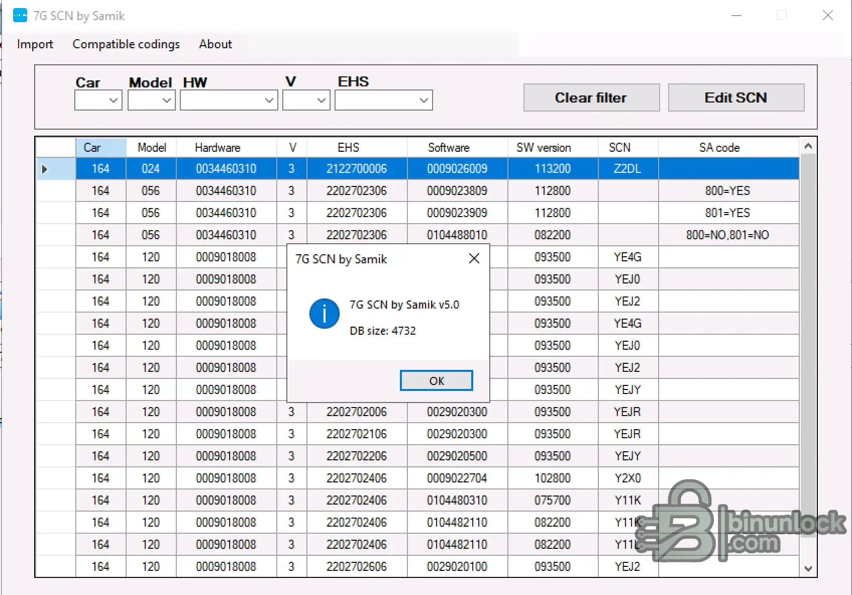
Task: Expand the EHS filter dropdown
Action: 424,101
